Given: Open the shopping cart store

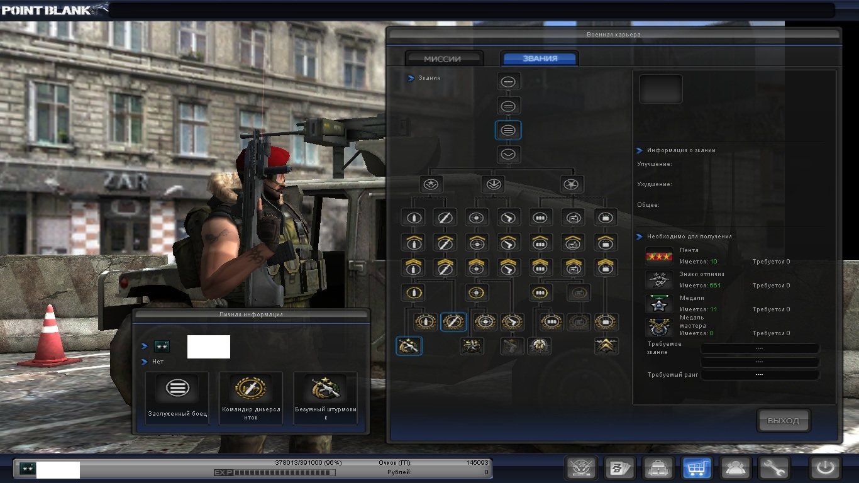Looking at the screenshot, I should (x=697, y=468).
